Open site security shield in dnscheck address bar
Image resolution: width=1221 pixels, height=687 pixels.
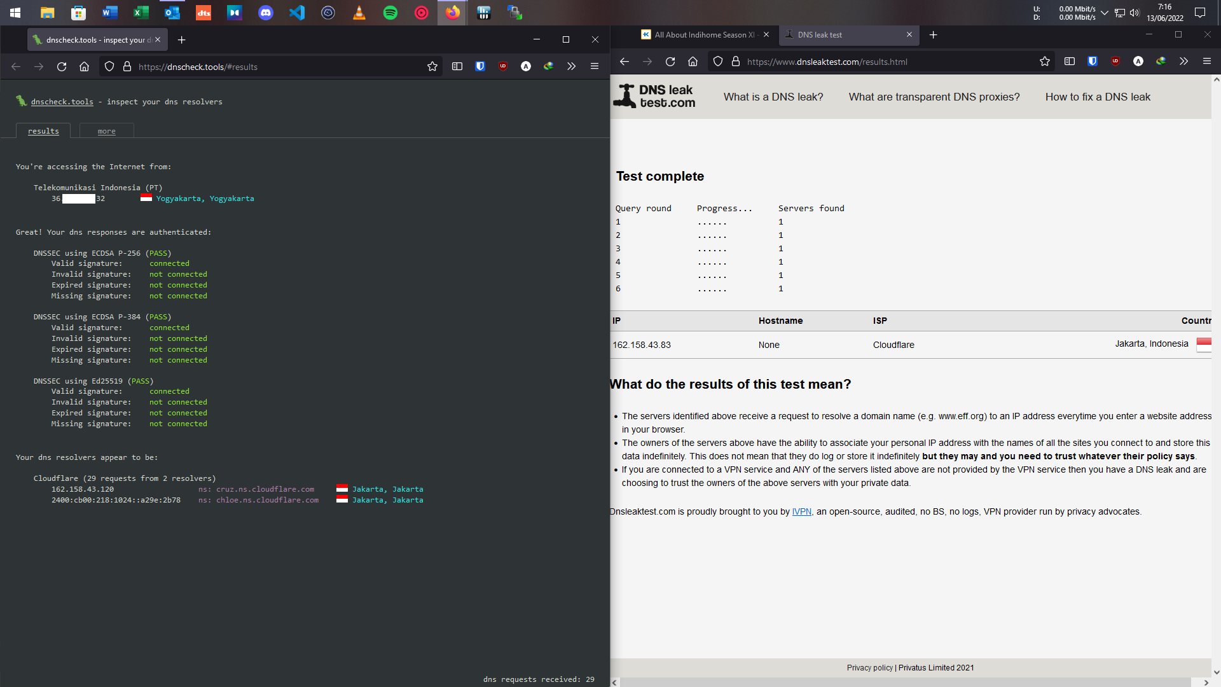[109, 66]
